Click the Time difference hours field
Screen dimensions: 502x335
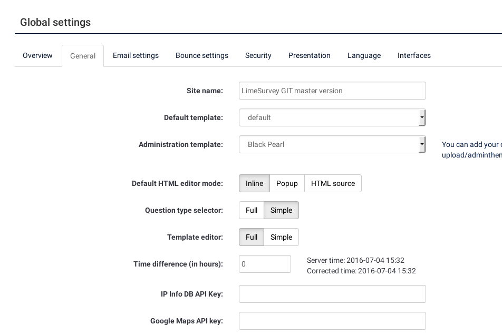(x=265, y=264)
